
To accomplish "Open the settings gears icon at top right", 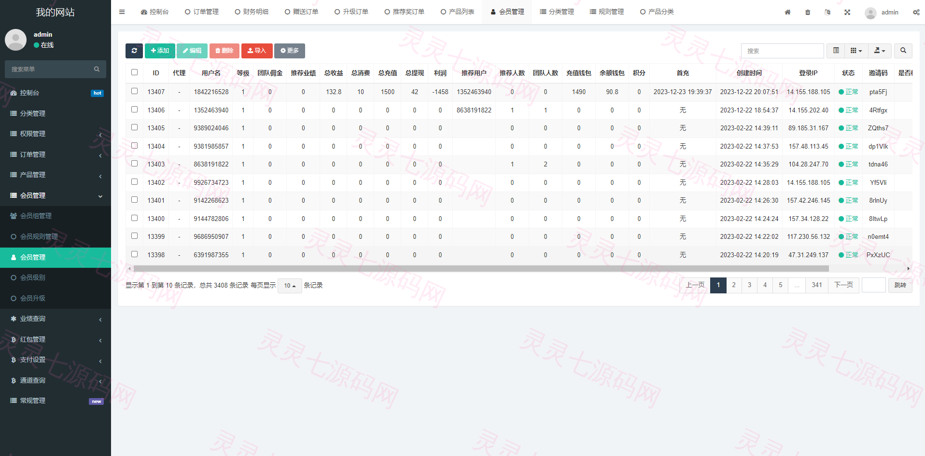I will pos(916,12).
